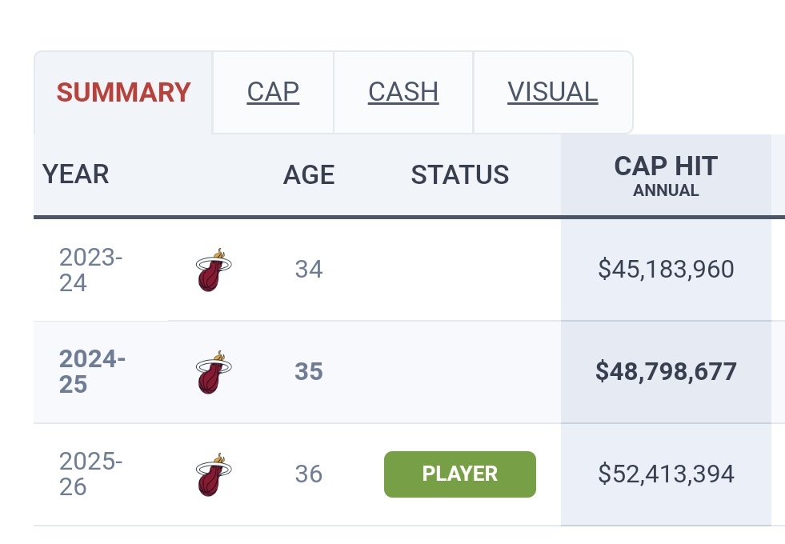Click the CAP HIT ANNUAL column header
Image resolution: width=785 pixels, height=544 pixels.
pos(666,175)
